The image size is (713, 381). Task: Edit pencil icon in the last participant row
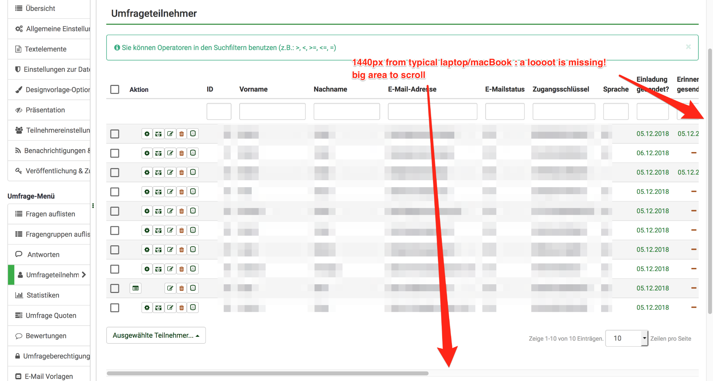point(170,308)
